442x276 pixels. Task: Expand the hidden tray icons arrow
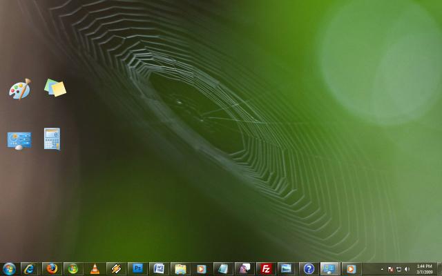click(383, 269)
